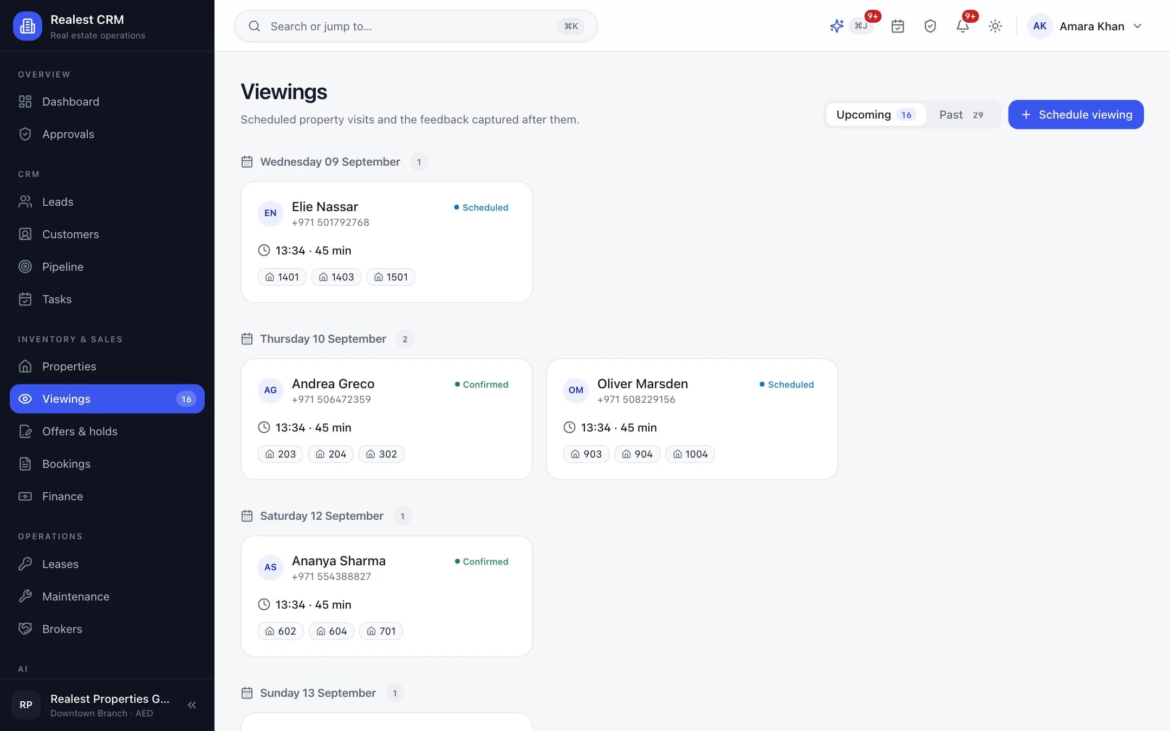Click the Offers & holds icon
Screen dimensions: 1170x731
[25, 432]
